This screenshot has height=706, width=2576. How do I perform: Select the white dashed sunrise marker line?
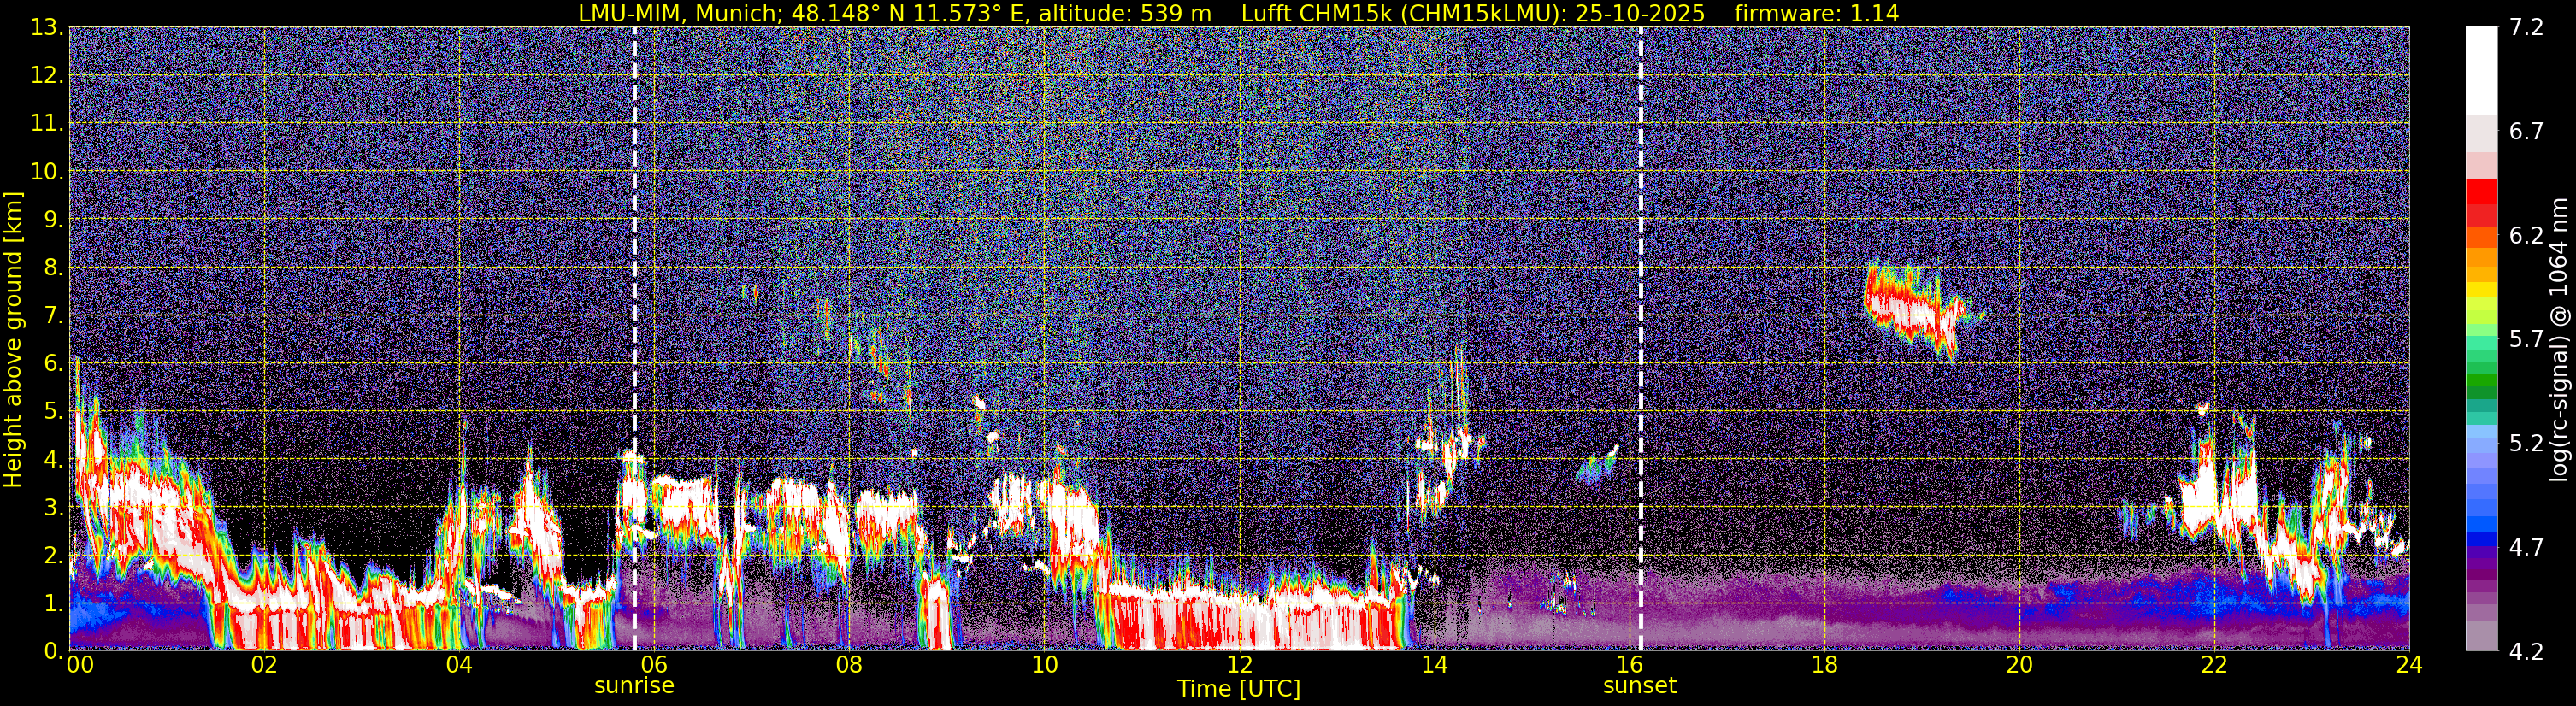(x=635, y=338)
